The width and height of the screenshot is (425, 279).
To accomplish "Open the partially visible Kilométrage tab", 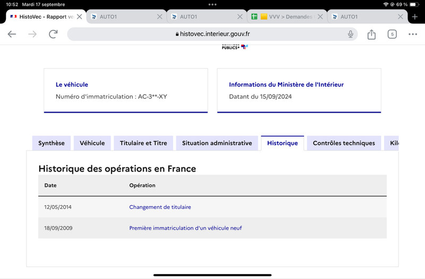I will pyautogui.click(x=392, y=143).
